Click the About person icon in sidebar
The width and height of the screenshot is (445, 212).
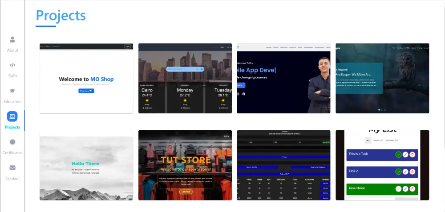point(12,40)
